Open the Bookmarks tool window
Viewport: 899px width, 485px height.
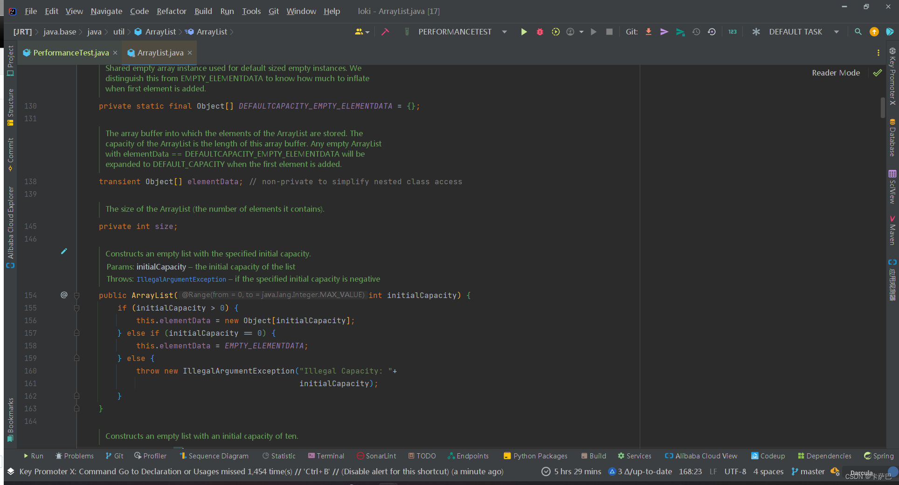[10, 420]
